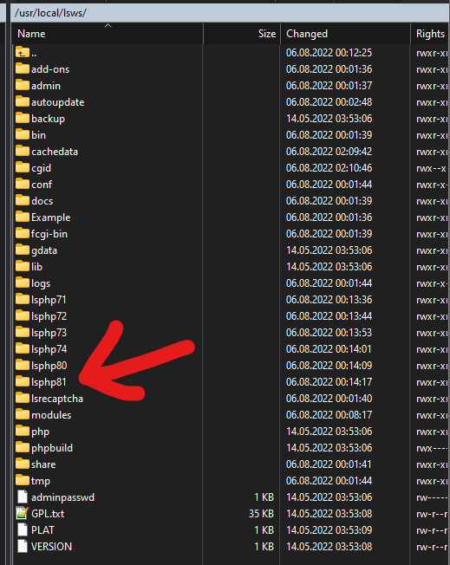Sort files by the Changed column header
450x565 pixels.
[345, 34]
